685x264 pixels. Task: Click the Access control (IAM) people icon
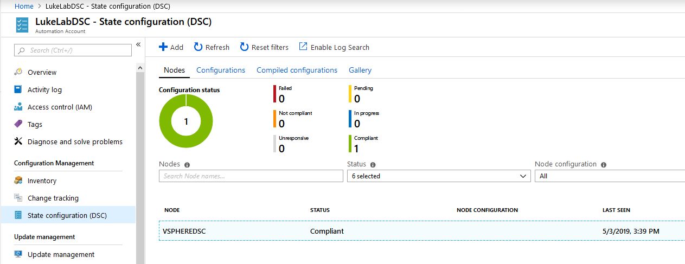point(18,107)
